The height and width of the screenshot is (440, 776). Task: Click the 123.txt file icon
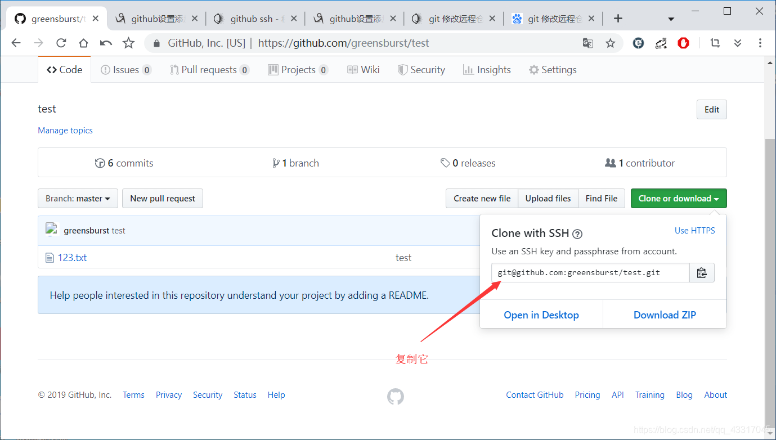pyautogui.click(x=50, y=258)
